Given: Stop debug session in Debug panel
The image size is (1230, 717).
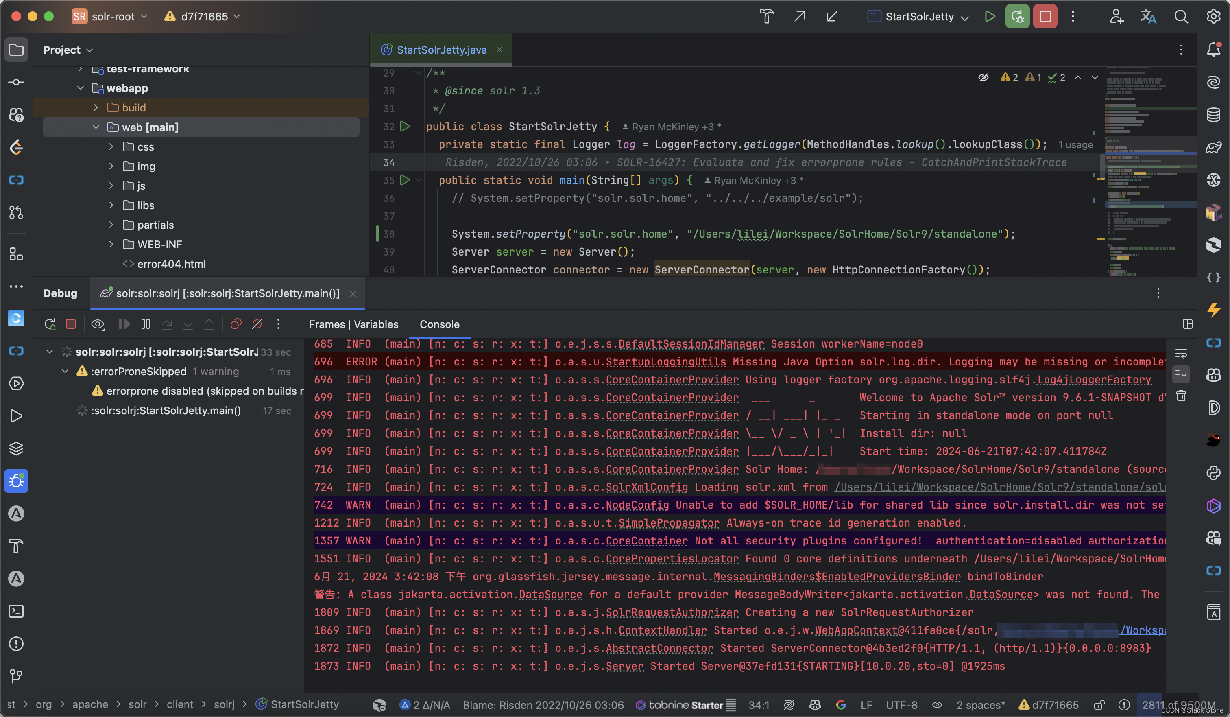Looking at the screenshot, I should coord(71,324).
